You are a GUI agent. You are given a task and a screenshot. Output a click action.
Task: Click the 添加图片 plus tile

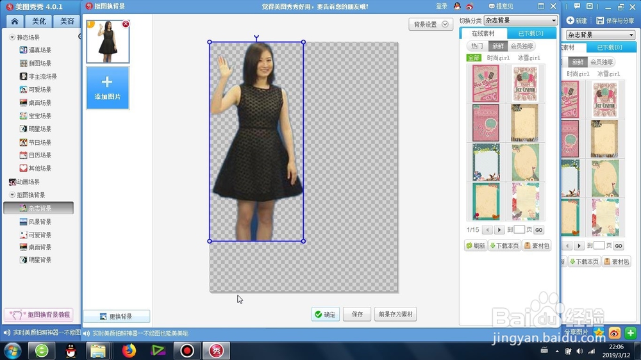[x=108, y=88]
